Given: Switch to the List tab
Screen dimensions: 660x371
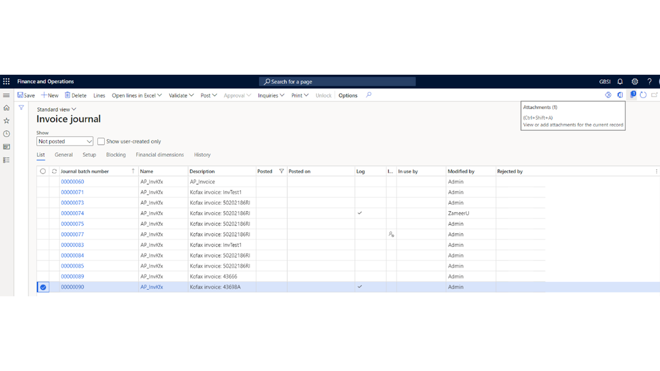Looking at the screenshot, I should click(41, 155).
